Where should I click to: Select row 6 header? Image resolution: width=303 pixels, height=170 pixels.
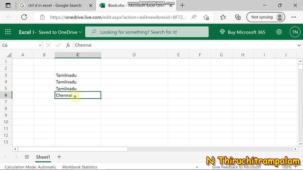tap(6, 95)
